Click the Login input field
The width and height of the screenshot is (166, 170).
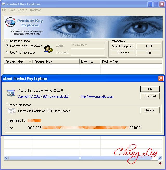coord(87,46)
